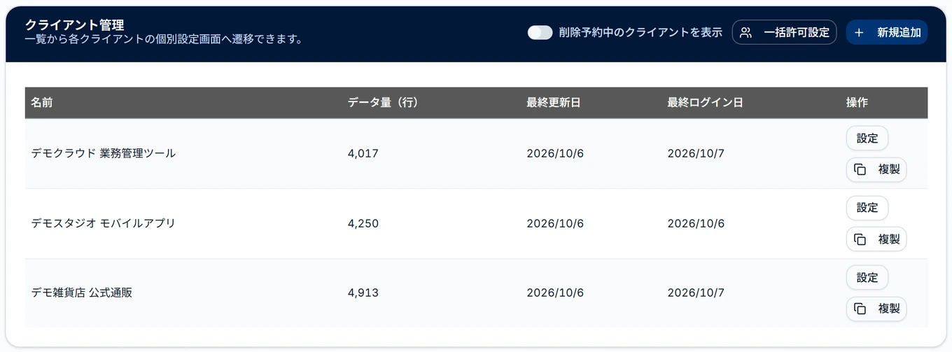
Task: Click 複製 label in デモ雑貨店 row
Action: (x=889, y=309)
